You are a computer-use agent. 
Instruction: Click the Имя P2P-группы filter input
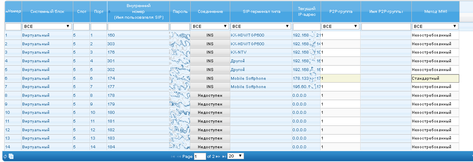(386, 27)
